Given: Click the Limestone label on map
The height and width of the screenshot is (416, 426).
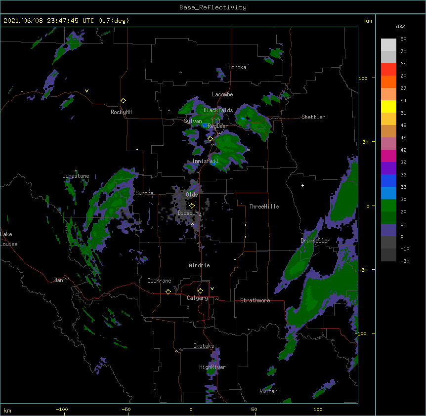Looking at the screenshot, I should point(76,176).
